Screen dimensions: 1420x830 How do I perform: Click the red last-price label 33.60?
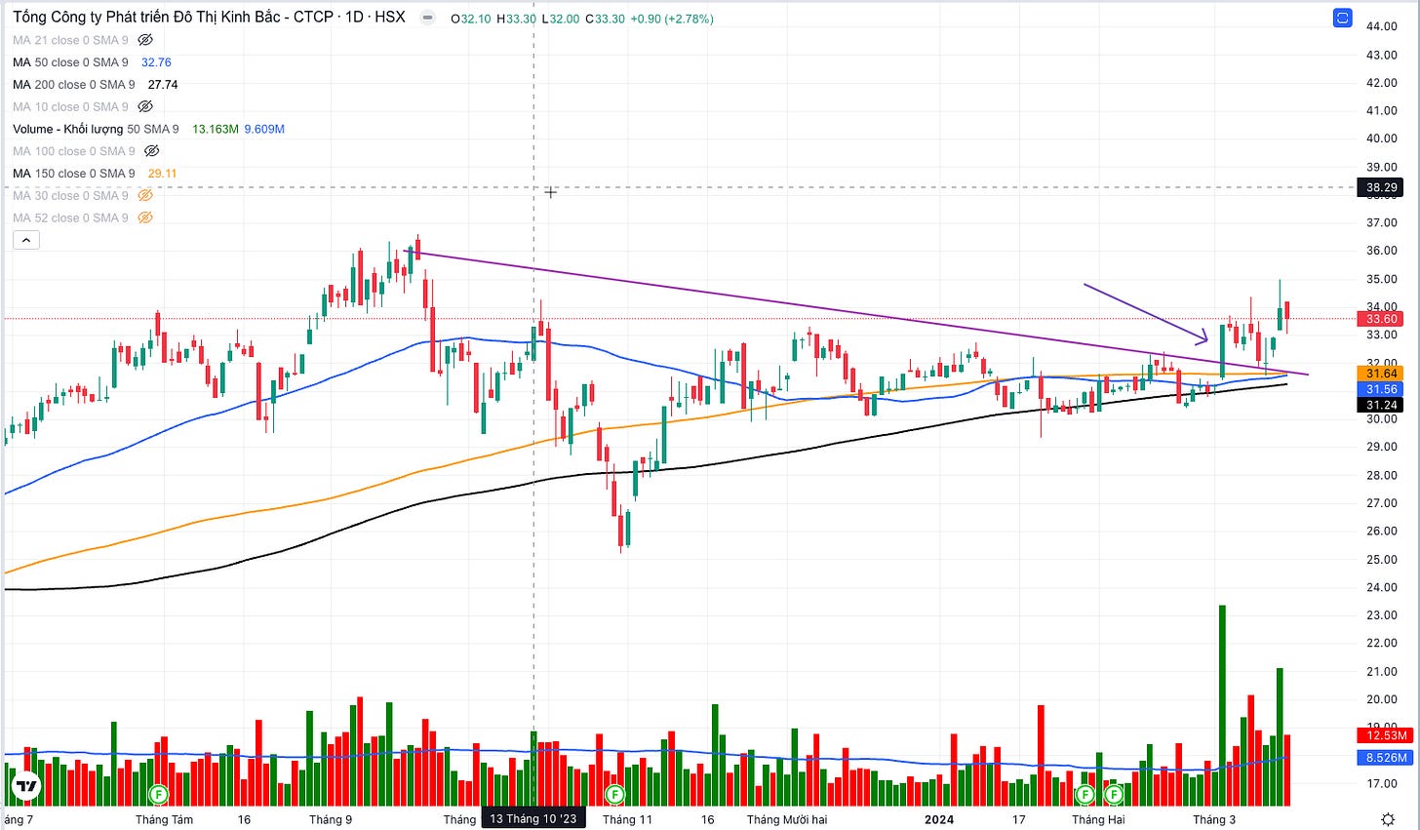[x=1381, y=319]
